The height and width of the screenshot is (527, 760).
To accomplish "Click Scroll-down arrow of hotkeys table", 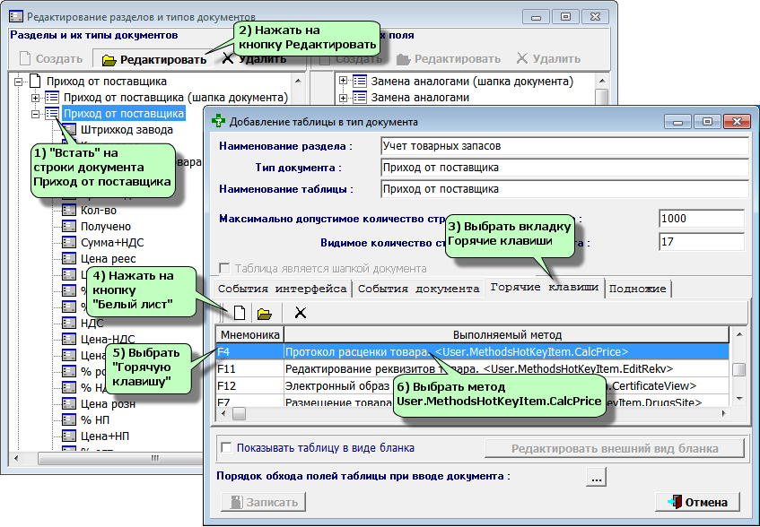I will click(x=738, y=399).
